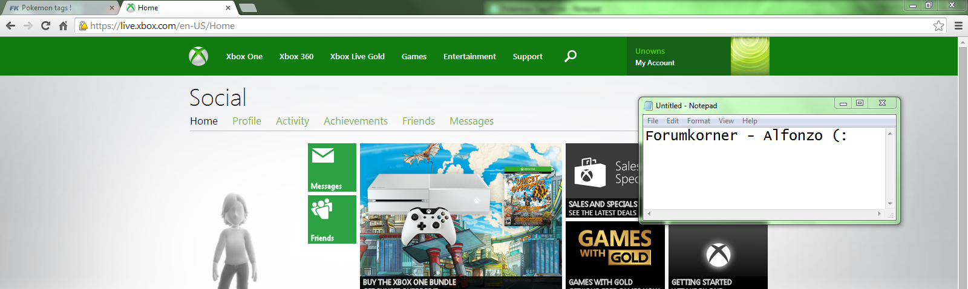The height and width of the screenshot is (289, 968).
Task: Open Xbox Live Gold in the header
Action: click(x=358, y=56)
